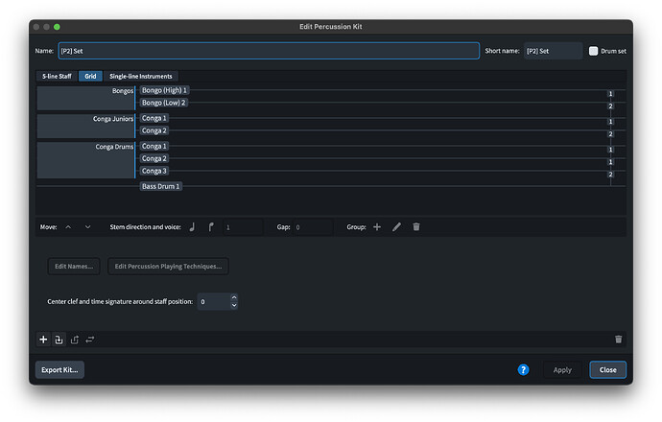Image resolution: width=662 pixels, height=422 pixels.
Task: Move the selected instrument up
Action: pyautogui.click(x=68, y=227)
